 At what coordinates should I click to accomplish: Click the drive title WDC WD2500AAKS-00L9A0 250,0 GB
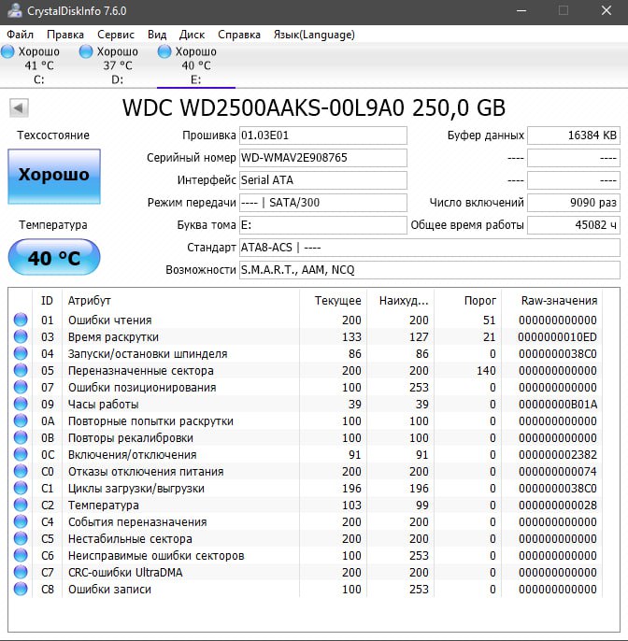[x=314, y=108]
